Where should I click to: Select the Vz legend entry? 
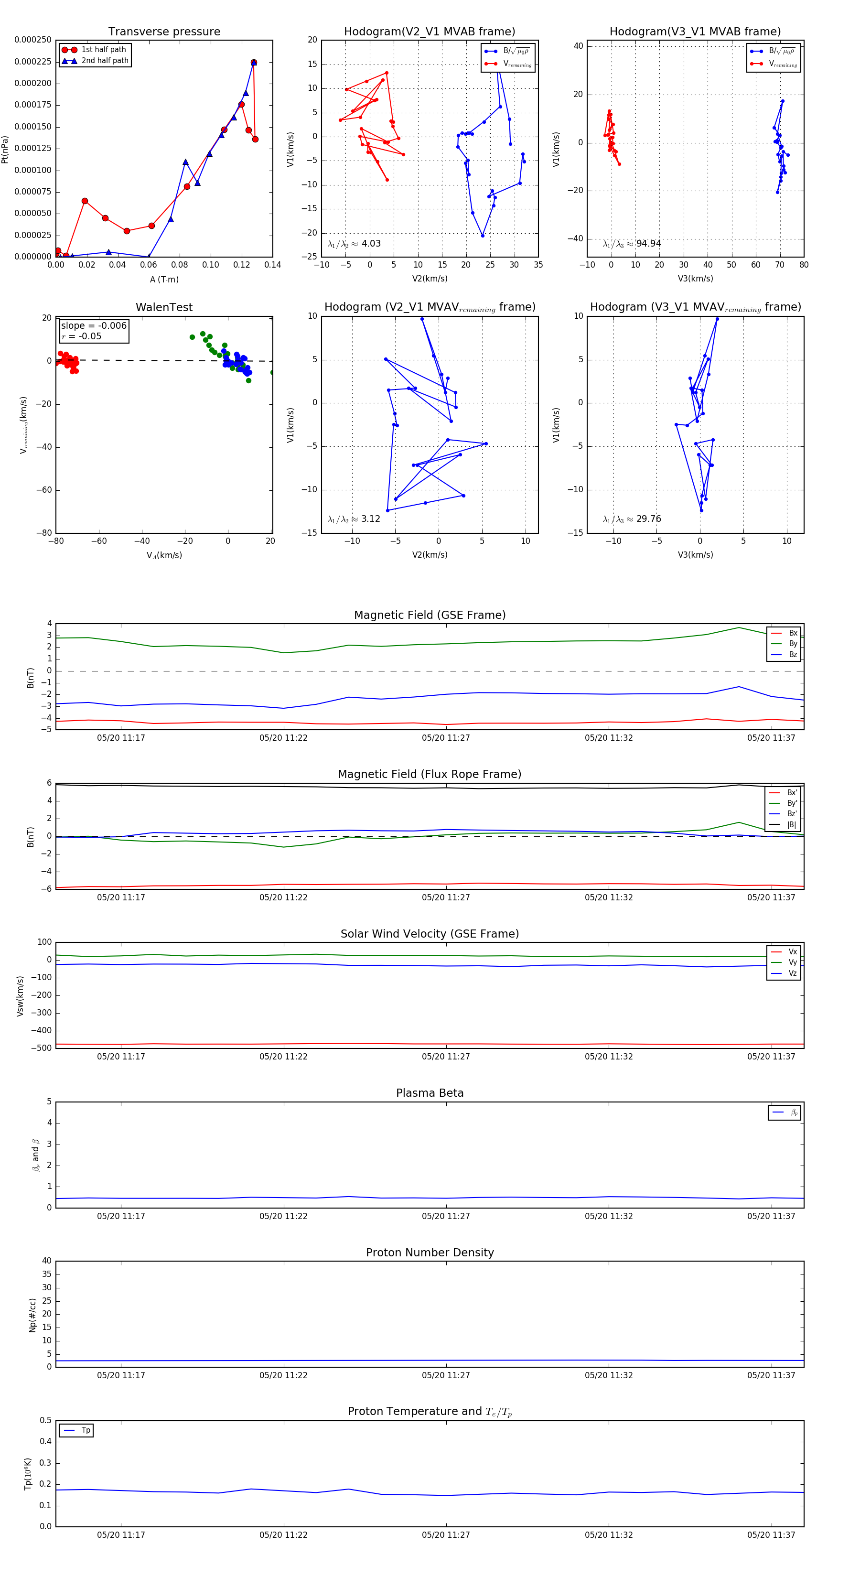(x=784, y=973)
